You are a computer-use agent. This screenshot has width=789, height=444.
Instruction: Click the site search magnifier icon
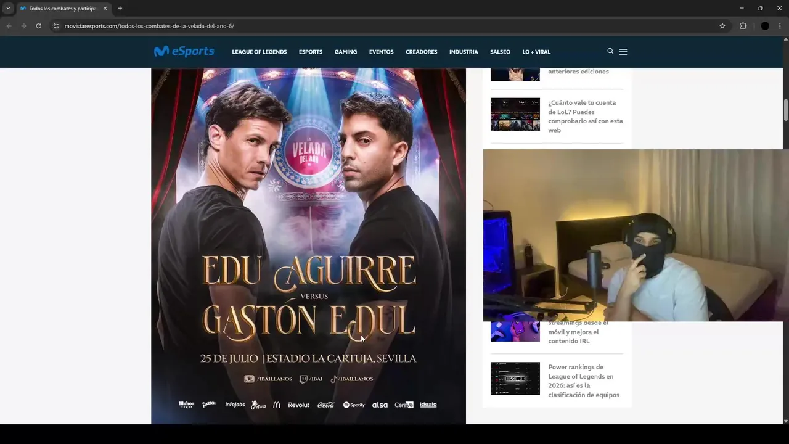(610, 51)
